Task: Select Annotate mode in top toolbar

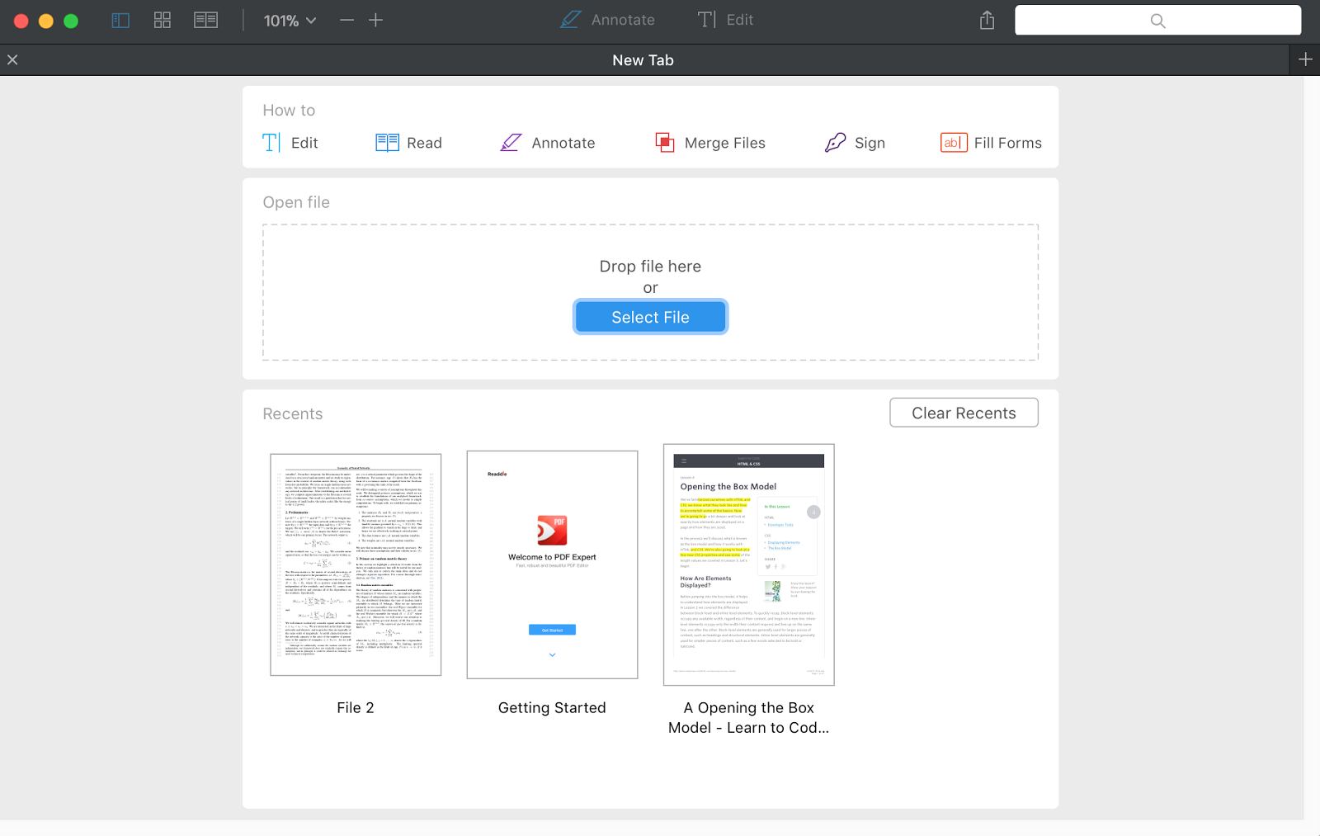Action: [607, 20]
